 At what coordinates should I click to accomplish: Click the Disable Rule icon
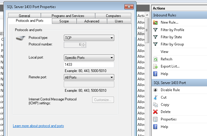tap(155, 90)
